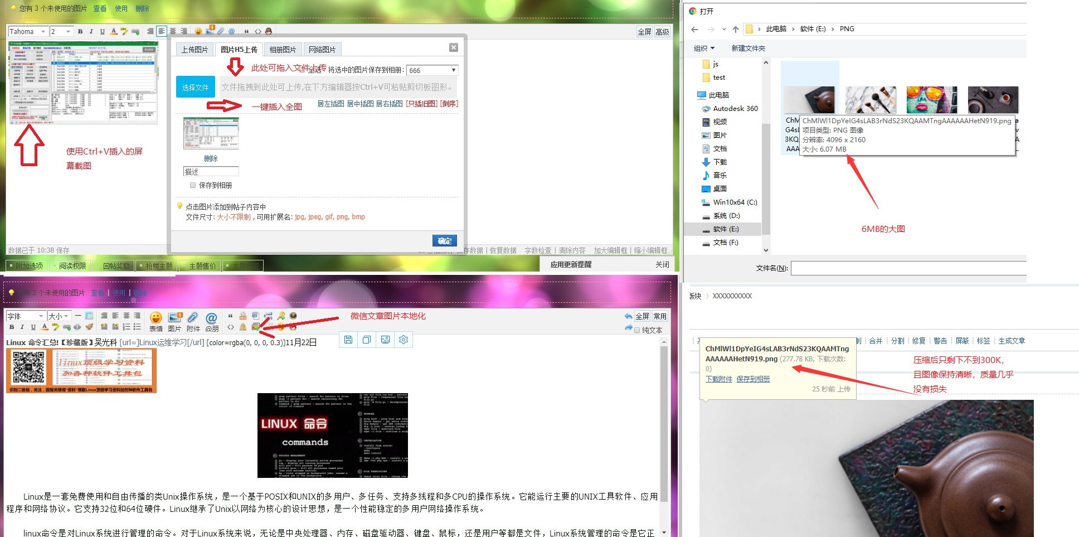Select the colorful face image thumbnail
The width and height of the screenshot is (1079, 537).
(932, 100)
